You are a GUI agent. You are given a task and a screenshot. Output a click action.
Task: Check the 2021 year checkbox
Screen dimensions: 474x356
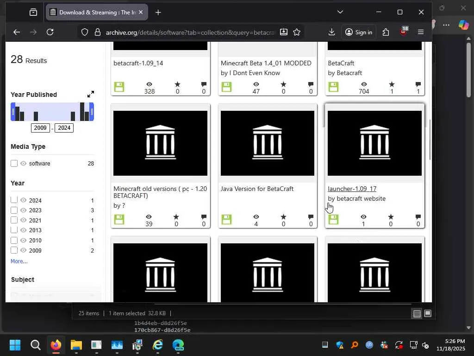click(x=14, y=220)
